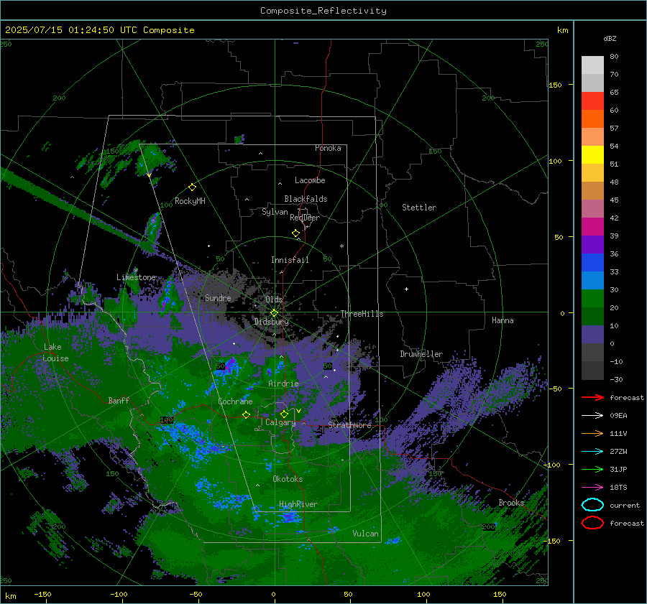
Task: Click the dBZ legend heading
Action: point(610,38)
